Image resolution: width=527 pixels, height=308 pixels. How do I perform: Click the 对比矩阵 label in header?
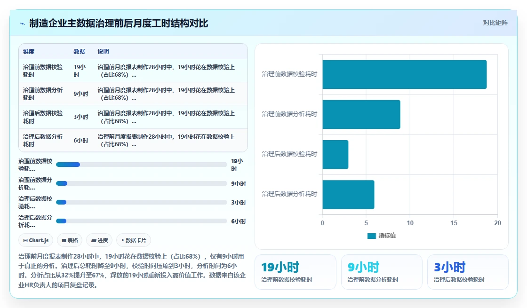pyautogui.click(x=495, y=23)
